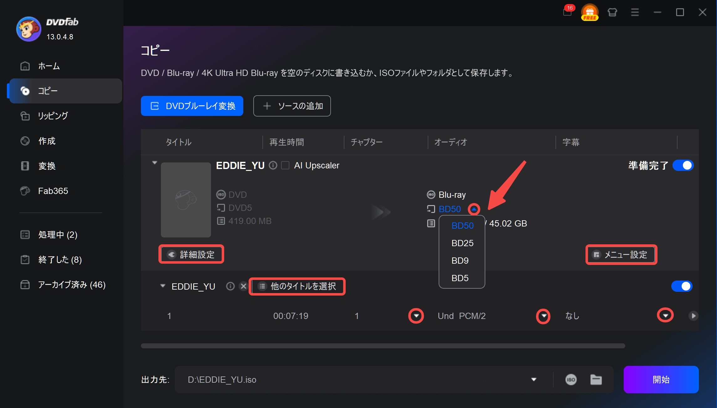Preview title 1 with the play icon
Screen dimensions: 717x408
click(x=694, y=316)
